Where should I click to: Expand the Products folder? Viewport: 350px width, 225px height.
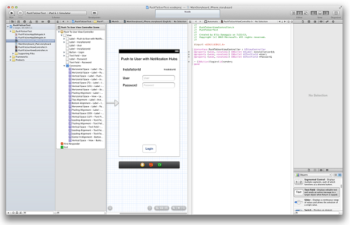[x=10, y=60]
